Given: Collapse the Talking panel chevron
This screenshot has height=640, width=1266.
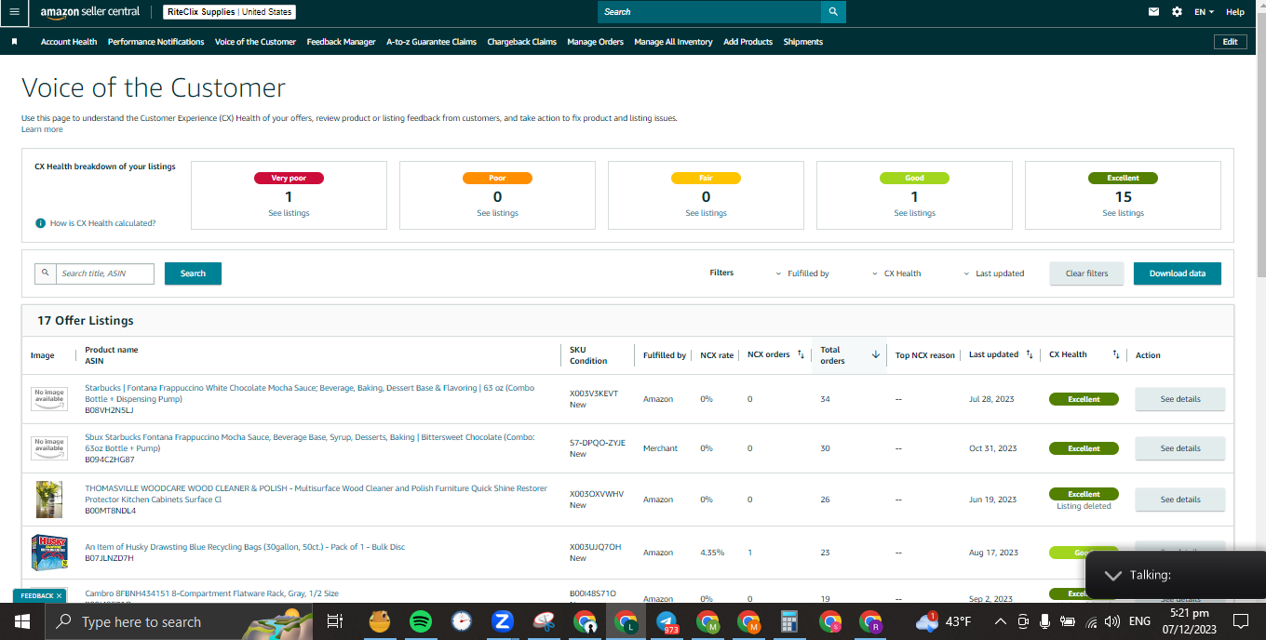Looking at the screenshot, I should [1112, 575].
